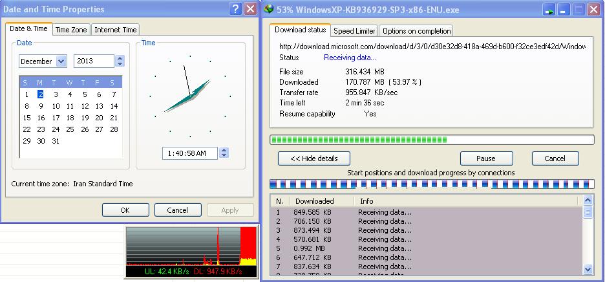605x282 pixels.
Task: Increase time with the up spinner
Action: pos(224,150)
